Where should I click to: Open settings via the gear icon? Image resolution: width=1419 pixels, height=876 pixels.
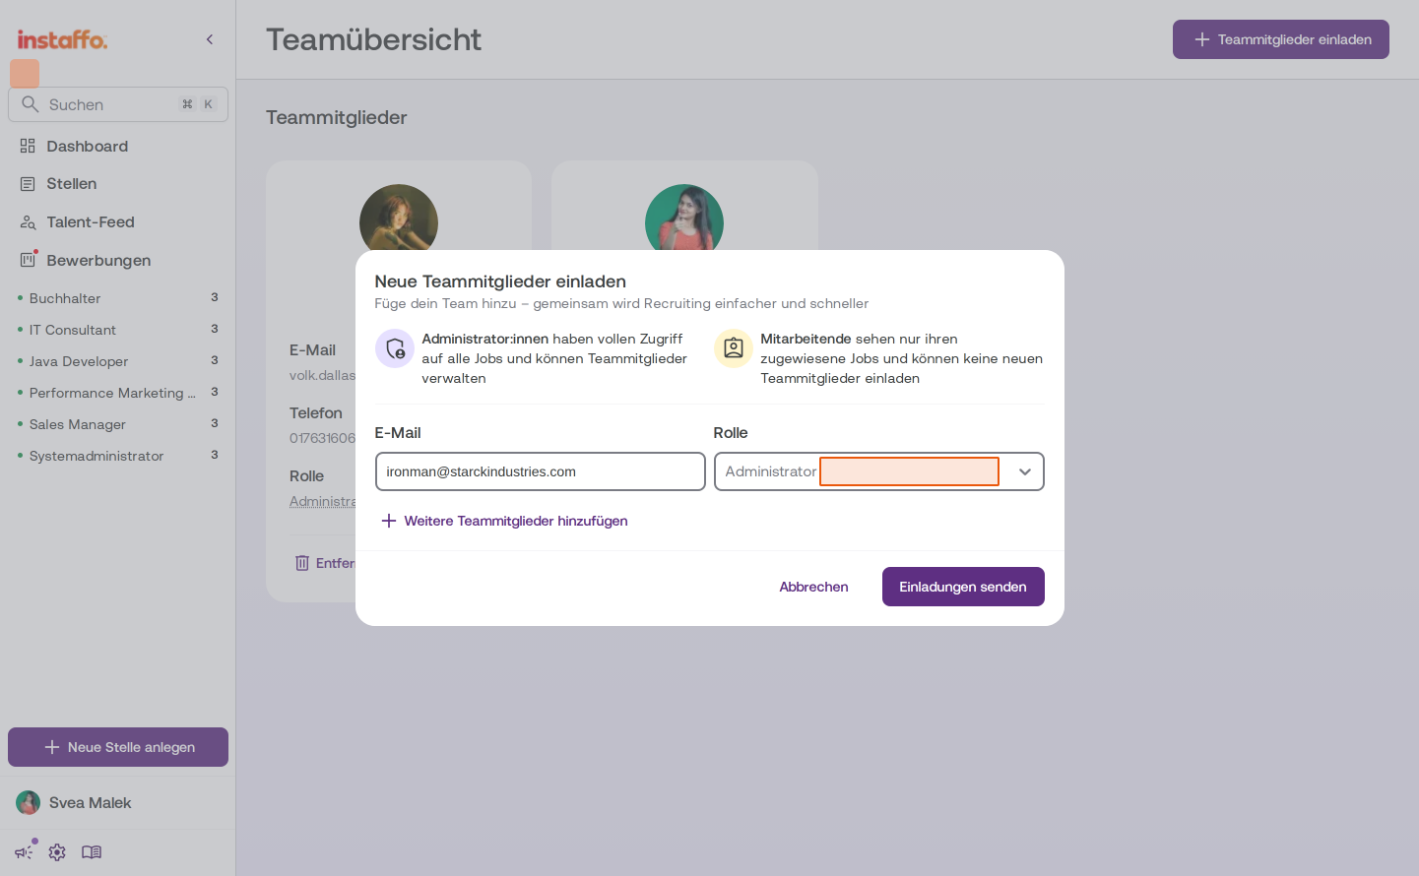57,852
